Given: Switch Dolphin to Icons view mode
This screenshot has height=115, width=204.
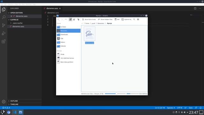Looking at the screenshot, I should (x=70, y=19).
